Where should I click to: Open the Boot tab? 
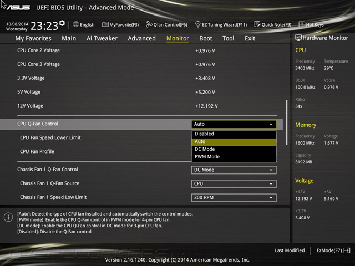[x=206, y=38]
